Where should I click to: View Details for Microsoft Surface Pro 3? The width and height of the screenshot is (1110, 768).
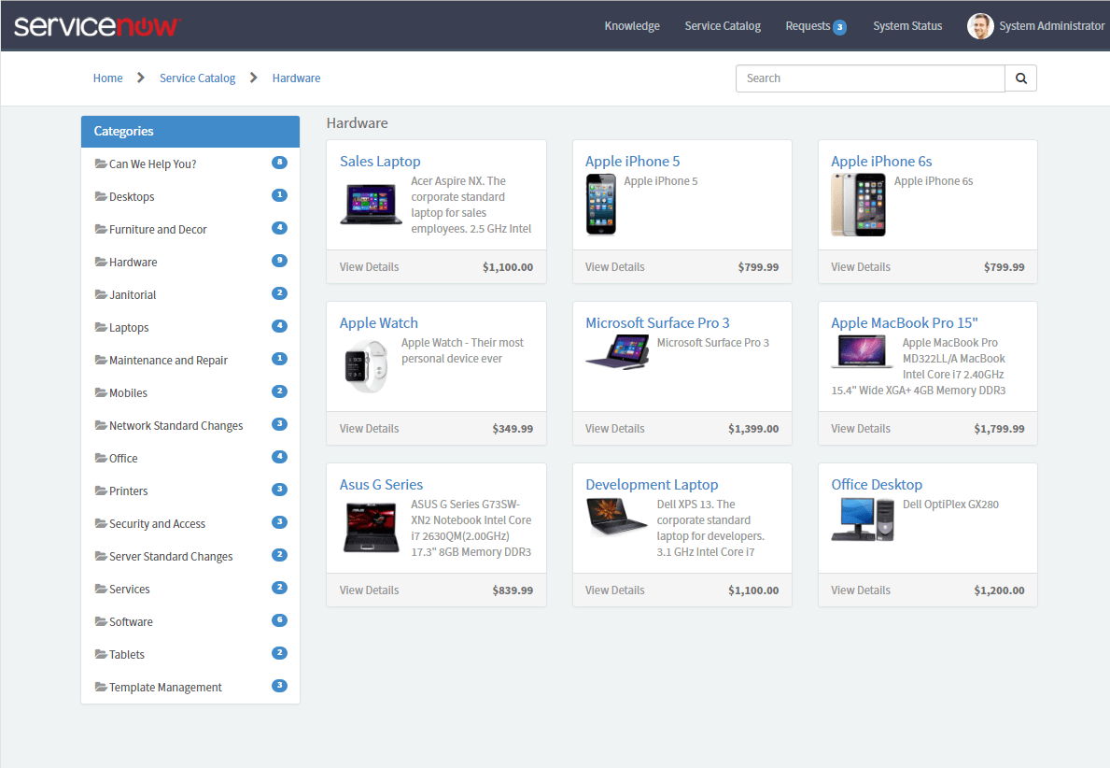pyautogui.click(x=614, y=428)
